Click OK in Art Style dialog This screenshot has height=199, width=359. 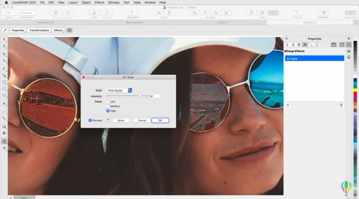click(160, 120)
